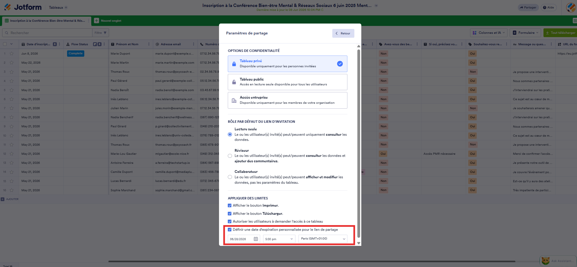
Task: Click the Accès PMR nécessaire cell
Action: click(443, 154)
